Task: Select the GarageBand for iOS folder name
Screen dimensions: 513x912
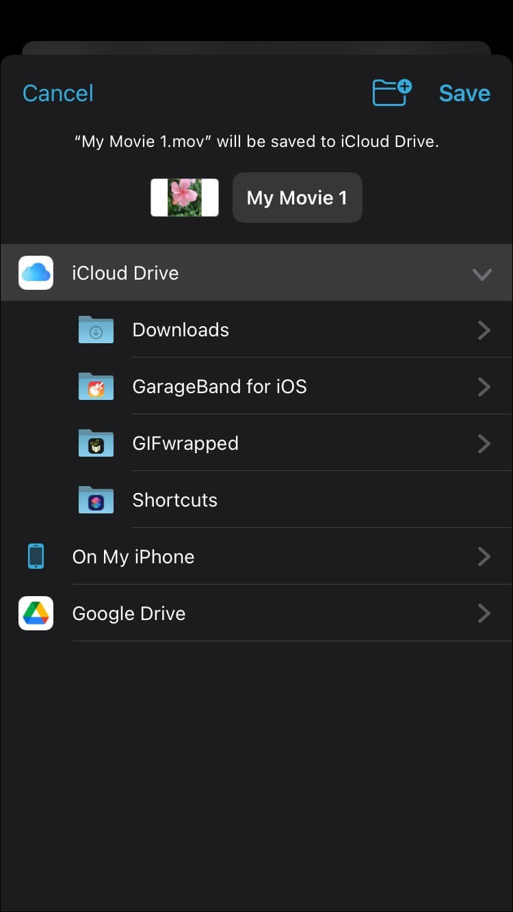Action: point(220,386)
